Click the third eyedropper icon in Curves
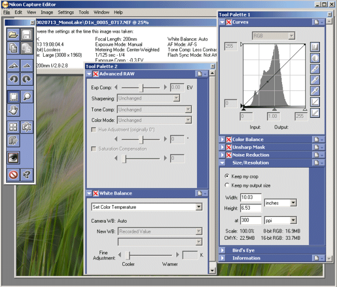This screenshot has height=287, width=337. tap(315, 91)
